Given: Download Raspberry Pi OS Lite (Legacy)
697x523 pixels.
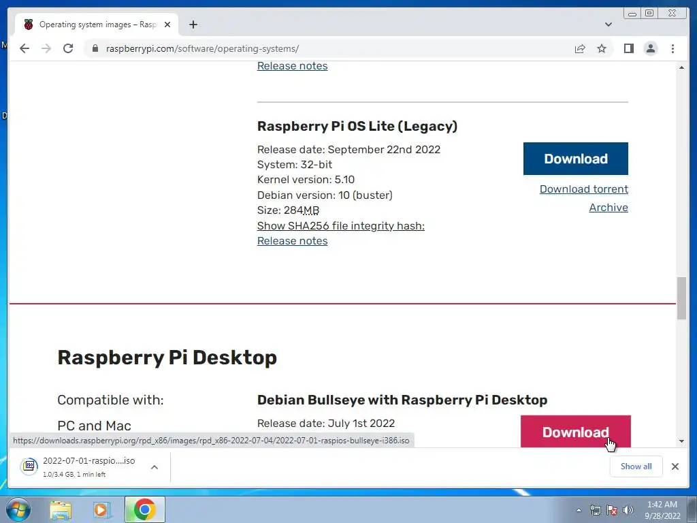Looking at the screenshot, I should pos(576,159).
